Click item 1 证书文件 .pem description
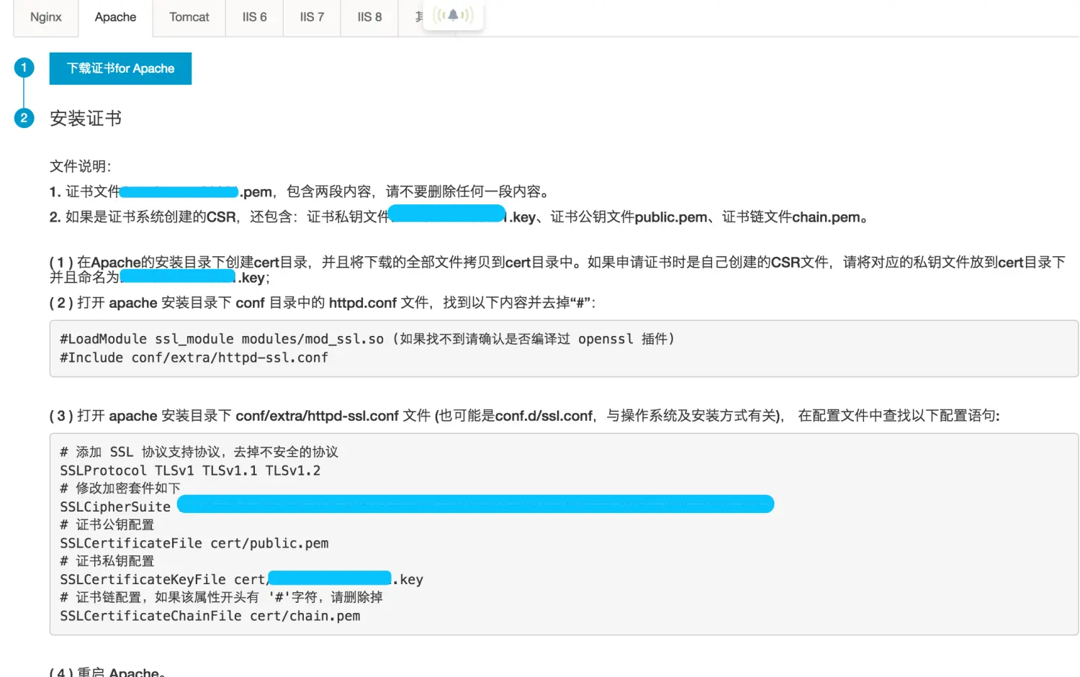This screenshot has height=677, width=1080. coord(301,191)
